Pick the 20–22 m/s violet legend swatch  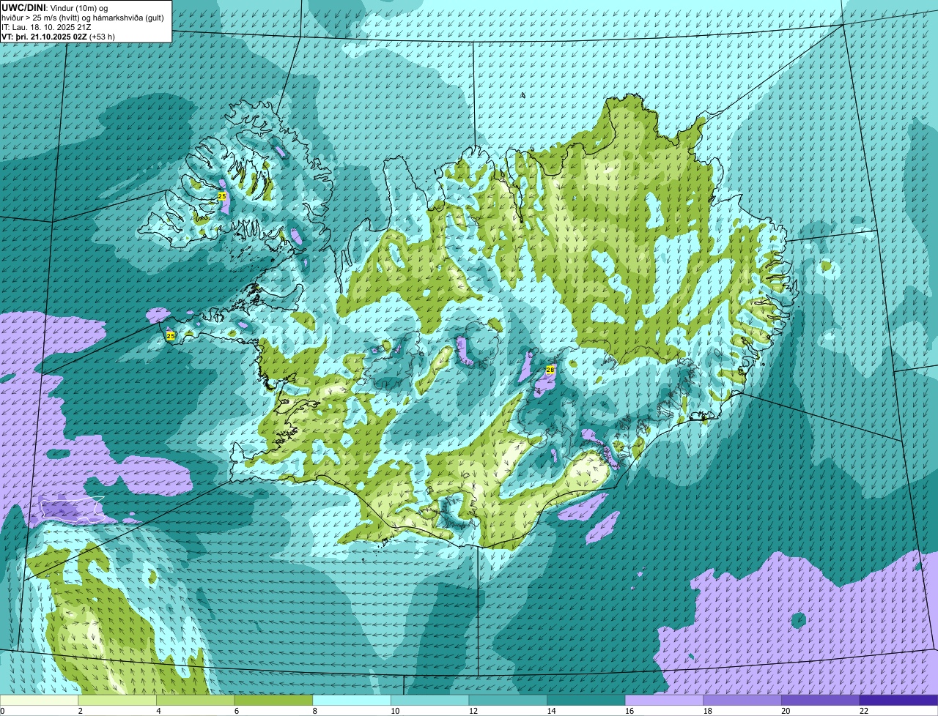point(821,700)
